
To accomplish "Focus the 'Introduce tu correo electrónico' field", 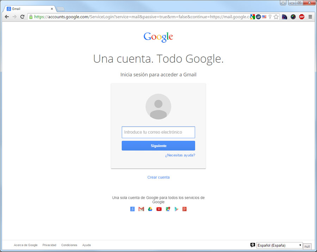I will point(158,132).
